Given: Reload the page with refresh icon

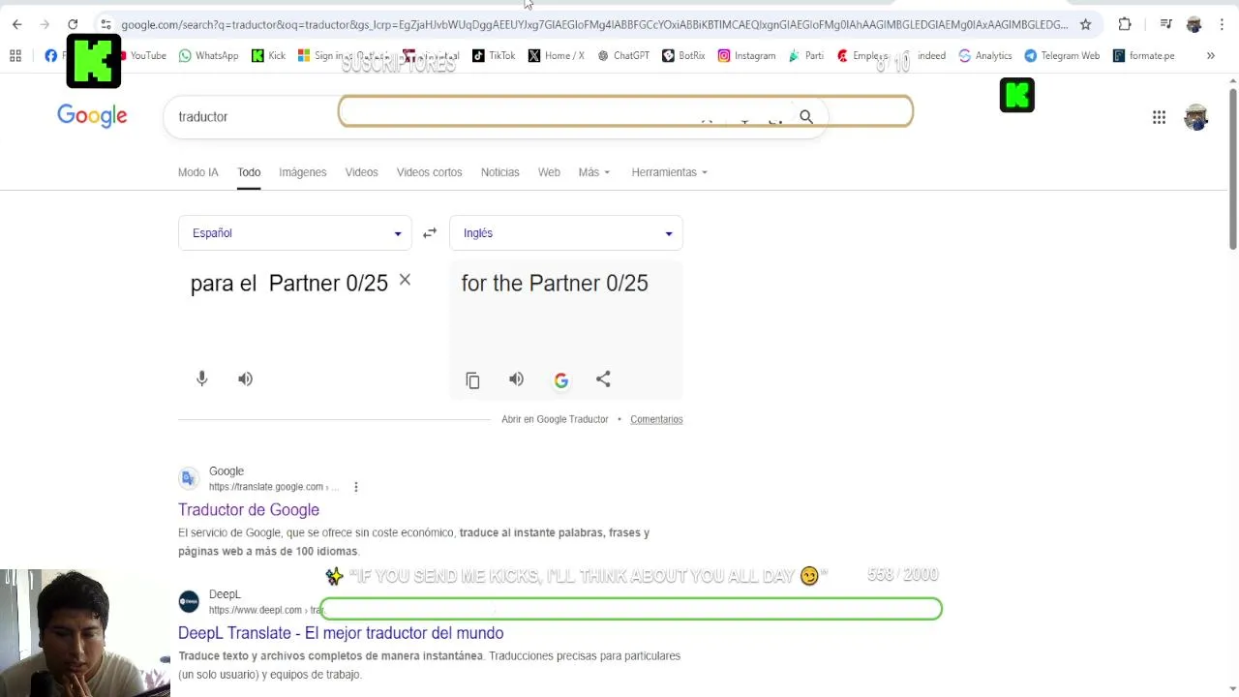Looking at the screenshot, I should tap(73, 24).
